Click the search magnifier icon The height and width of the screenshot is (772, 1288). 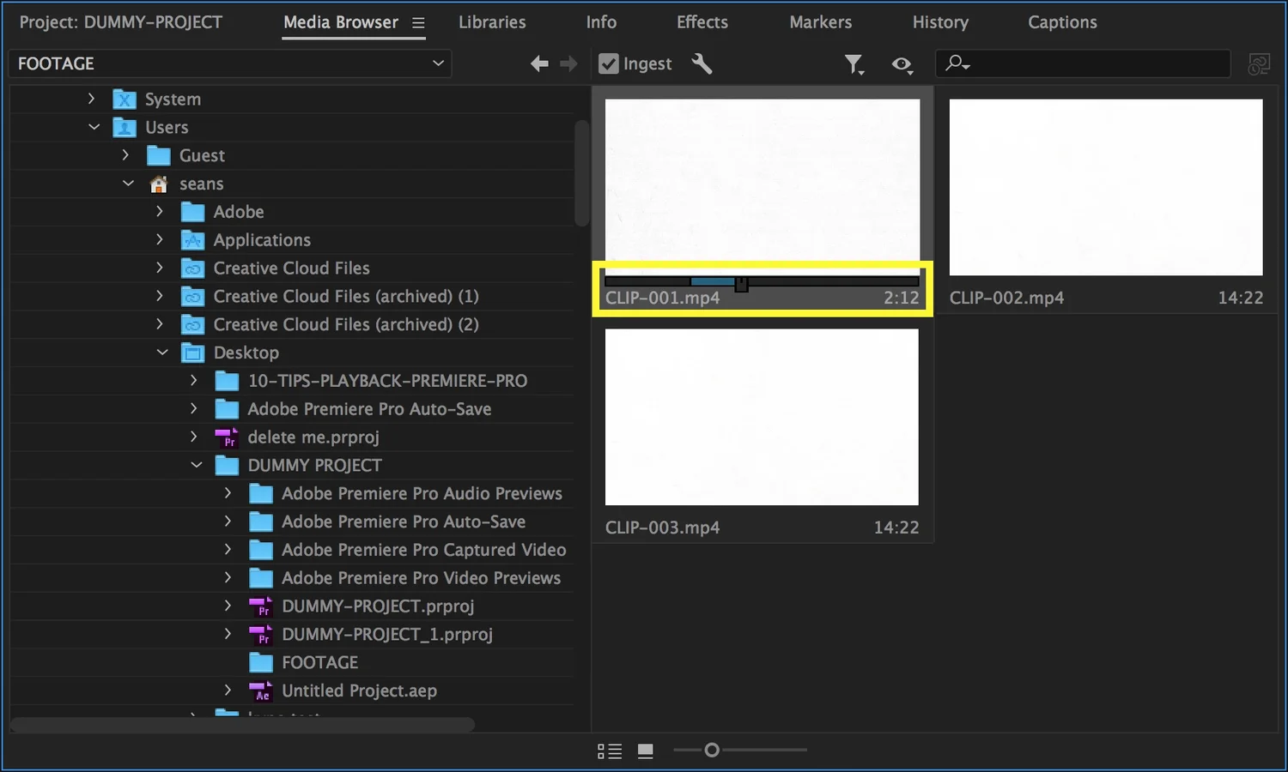point(957,63)
